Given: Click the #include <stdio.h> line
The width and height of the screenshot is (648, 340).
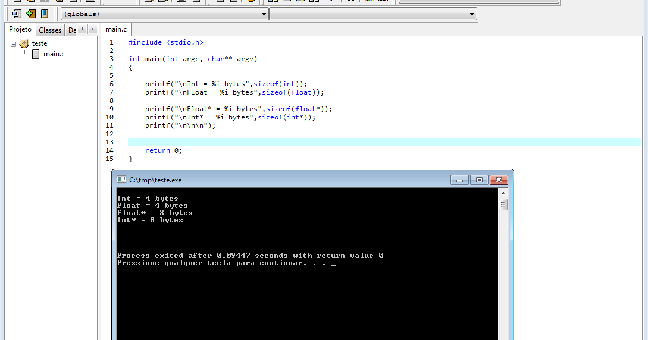Looking at the screenshot, I should (166, 43).
